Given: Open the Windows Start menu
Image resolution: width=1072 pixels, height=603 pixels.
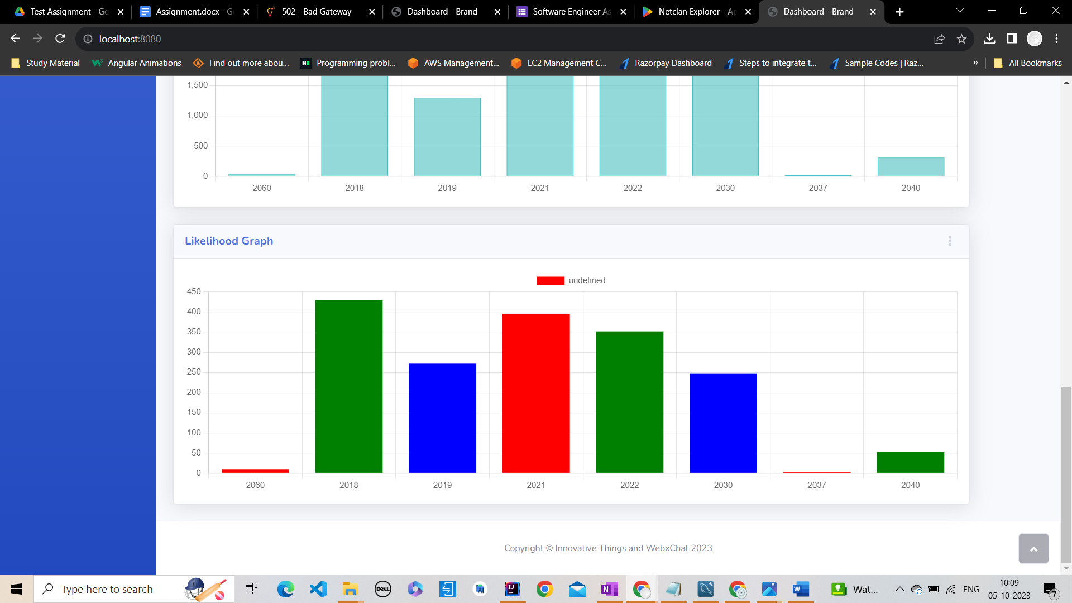Looking at the screenshot, I should pos(17,589).
